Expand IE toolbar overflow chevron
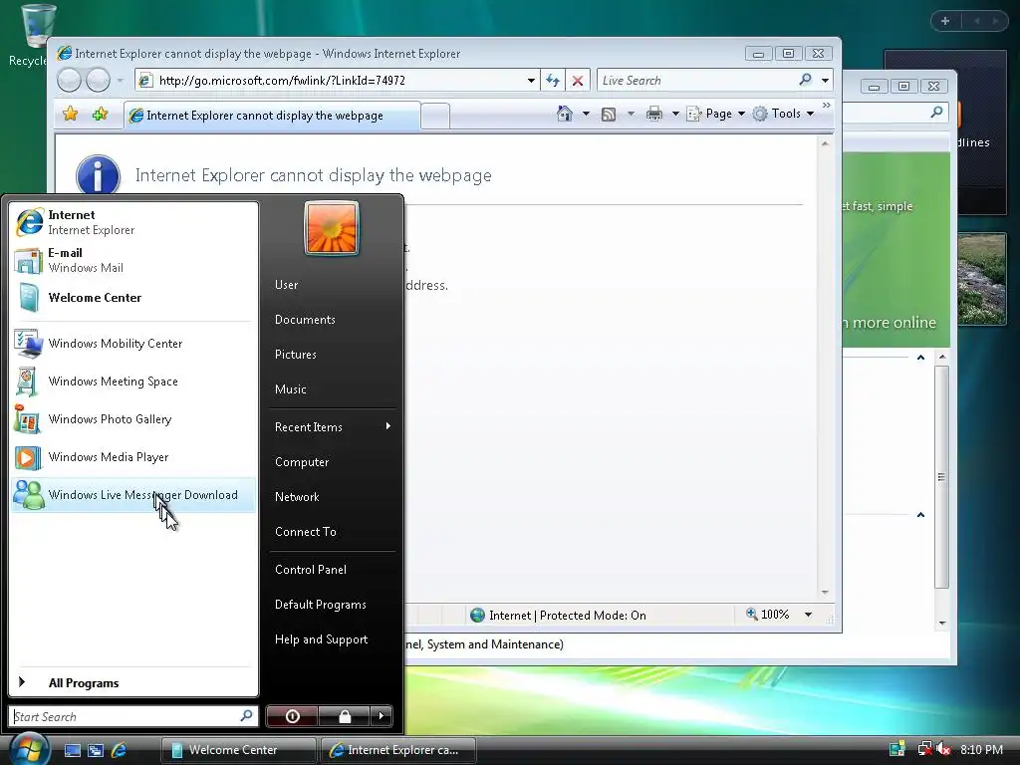 [826, 106]
